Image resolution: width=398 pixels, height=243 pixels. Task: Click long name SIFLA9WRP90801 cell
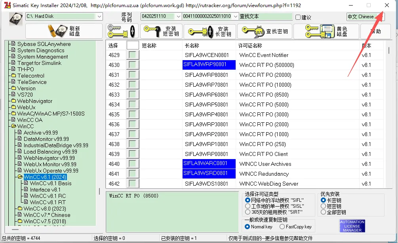point(209,65)
